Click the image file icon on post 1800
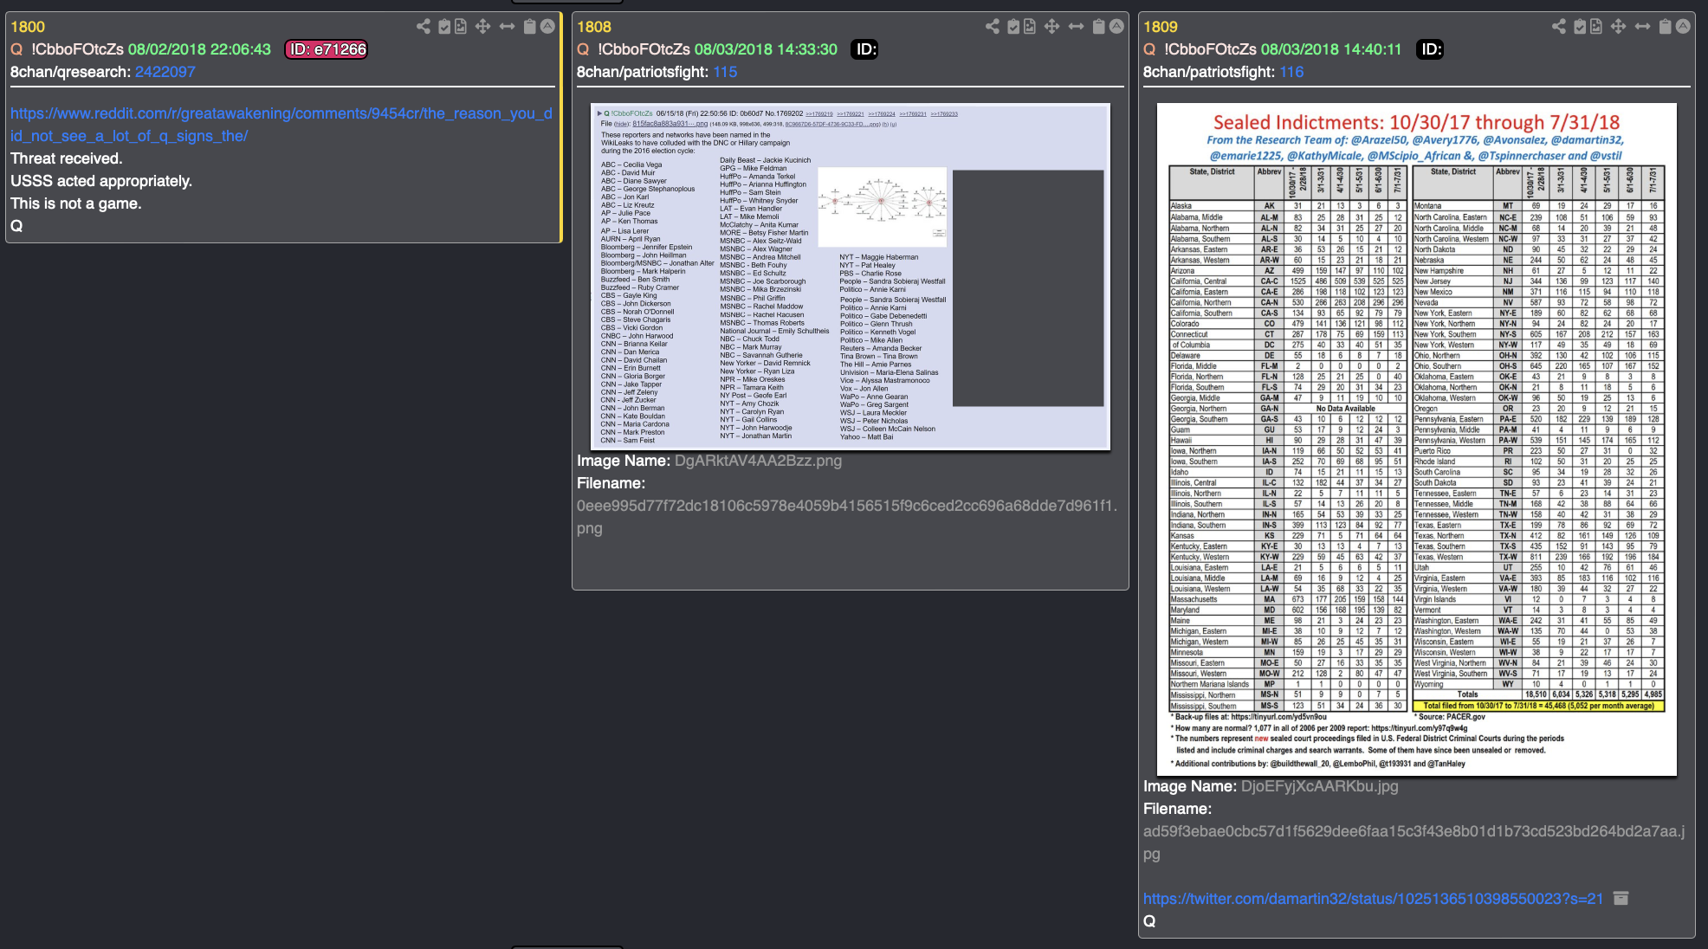This screenshot has width=1708, height=949. 461,26
